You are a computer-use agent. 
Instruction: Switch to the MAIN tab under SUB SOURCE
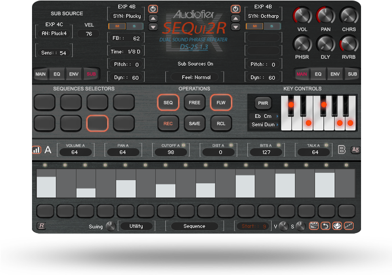coord(40,74)
